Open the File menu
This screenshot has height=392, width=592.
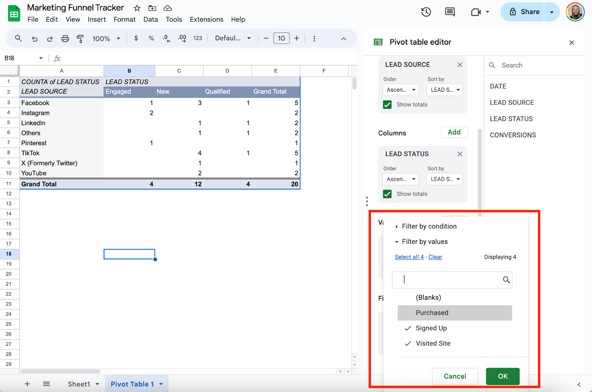(33, 19)
